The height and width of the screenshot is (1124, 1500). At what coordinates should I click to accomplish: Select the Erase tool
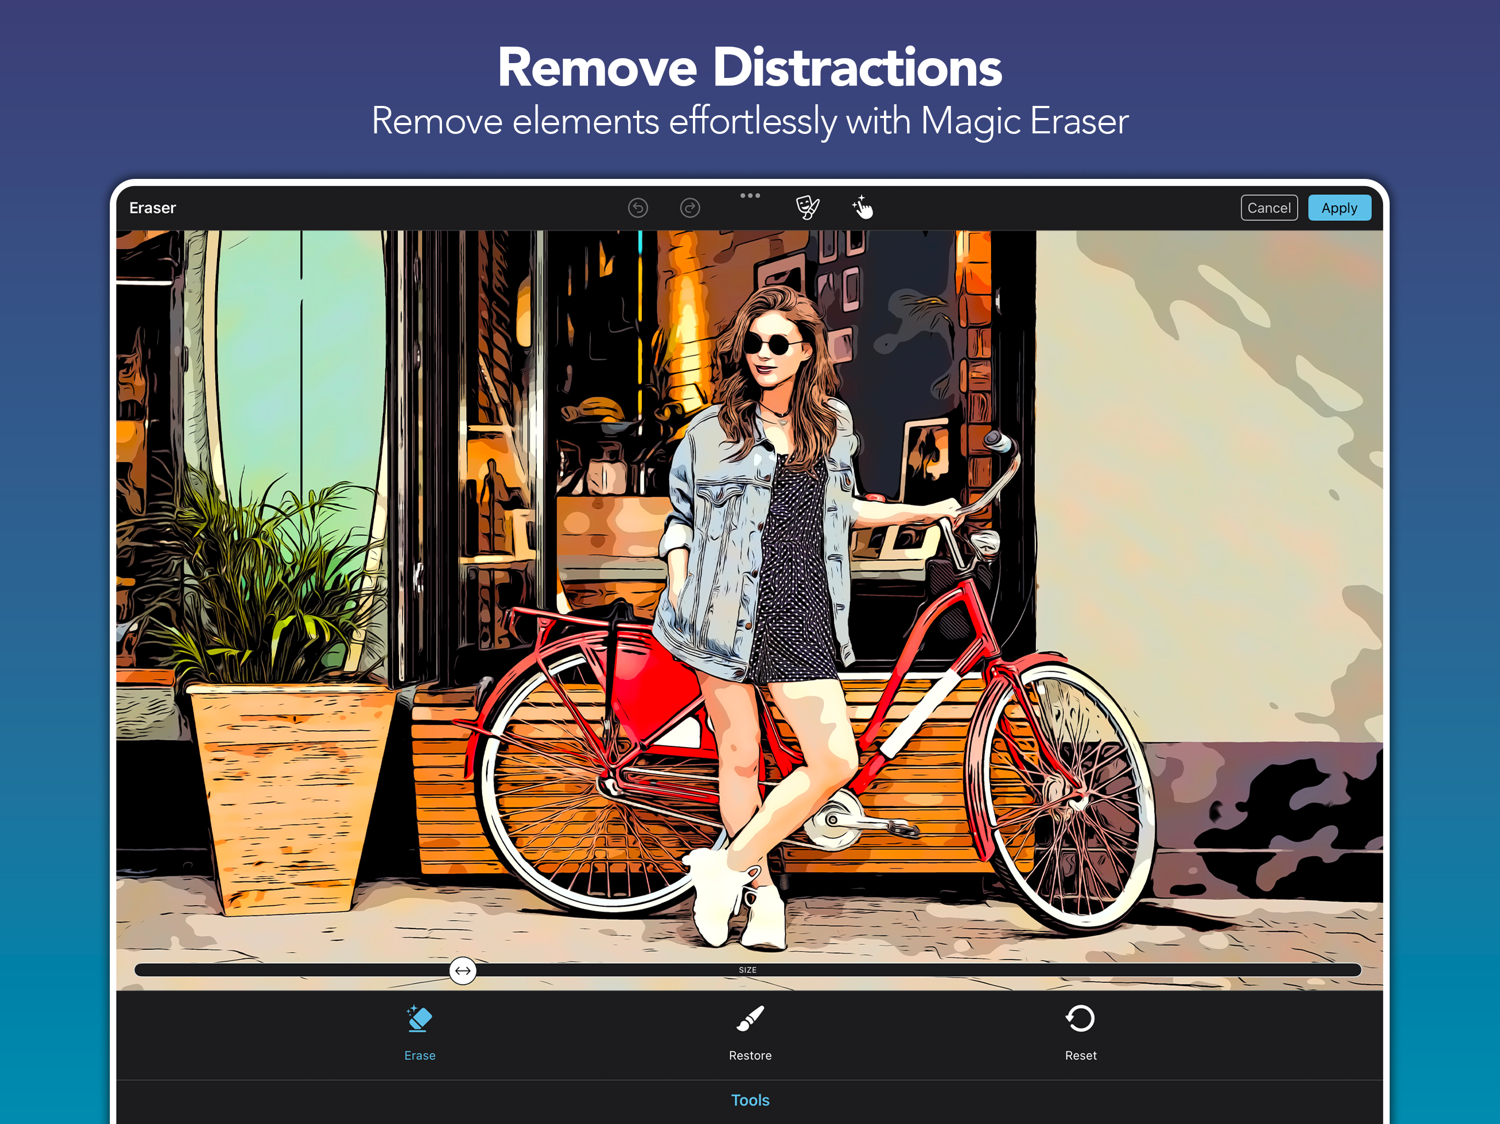tap(420, 1033)
